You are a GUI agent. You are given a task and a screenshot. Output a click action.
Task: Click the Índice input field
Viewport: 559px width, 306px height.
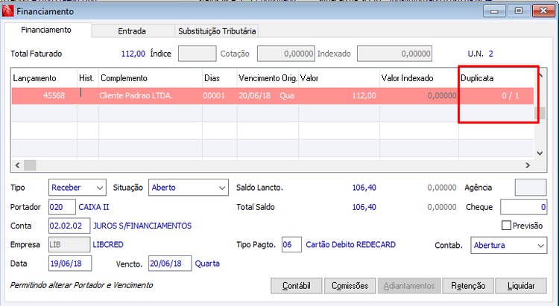tap(198, 54)
